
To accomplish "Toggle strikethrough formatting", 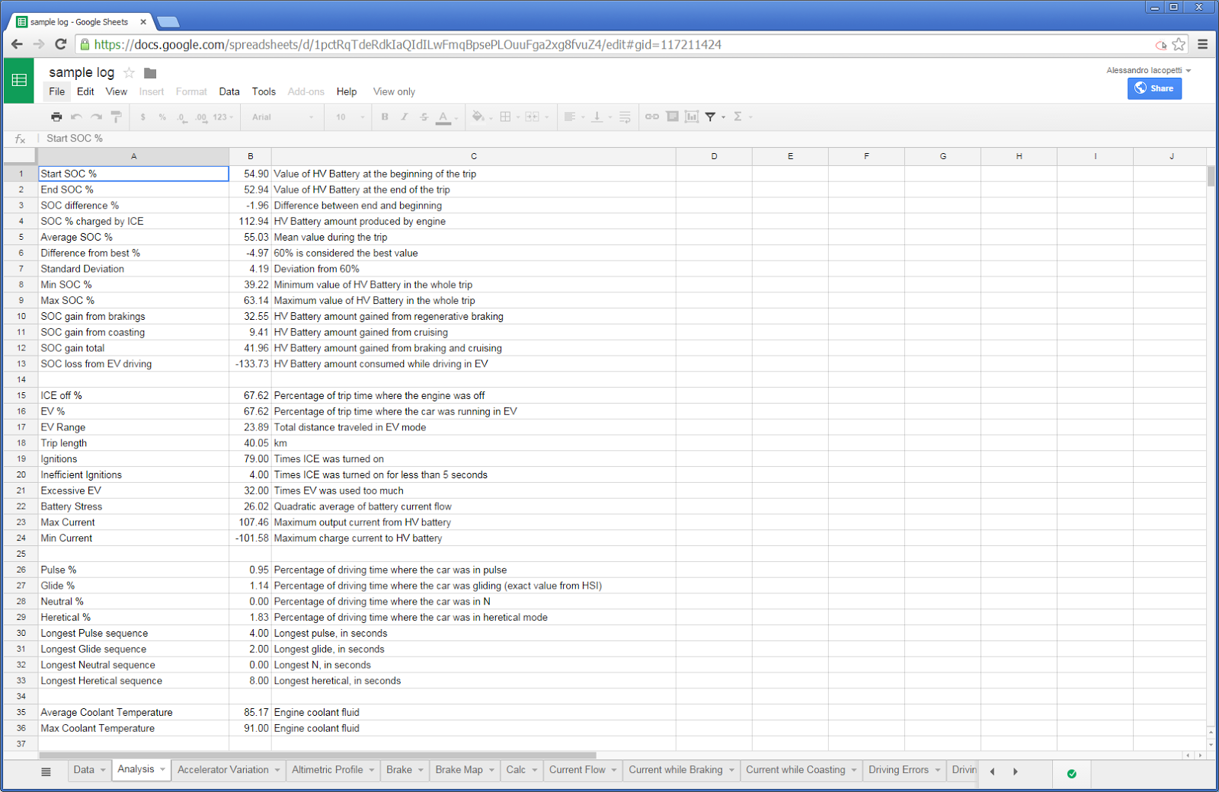I will coord(424,117).
